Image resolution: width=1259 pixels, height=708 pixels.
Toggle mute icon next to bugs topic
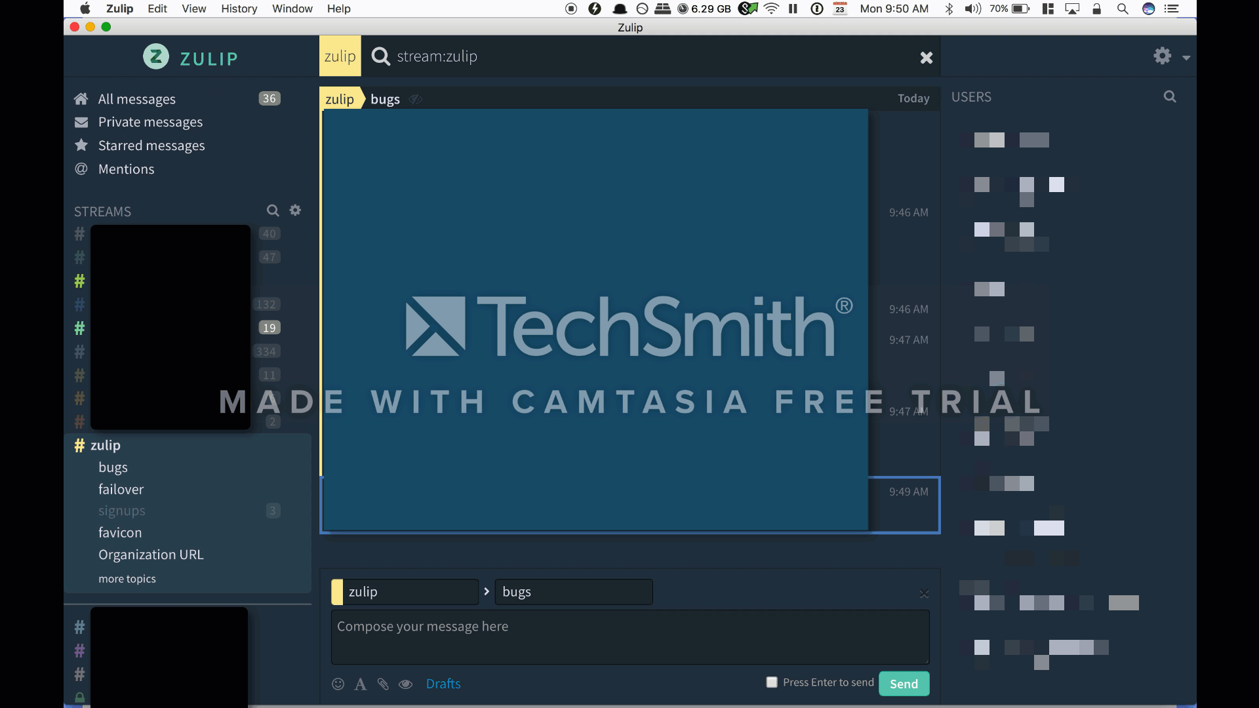415,99
